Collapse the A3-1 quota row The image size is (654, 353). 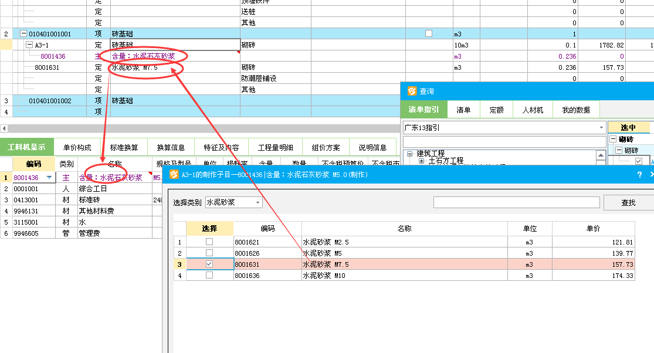click(x=29, y=45)
